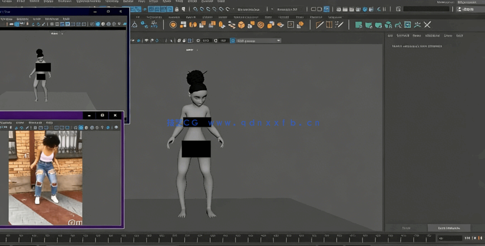This screenshot has height=246, width=485.
Task: Click the highlighted blue play-style icon in bottom-left window
Action: [x=81, y=127]
